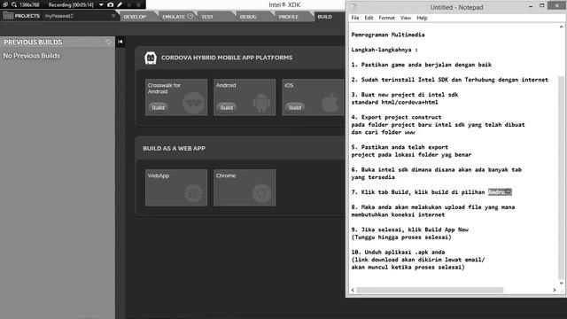Click the '1366x768' resolution label

coord(29,4)
